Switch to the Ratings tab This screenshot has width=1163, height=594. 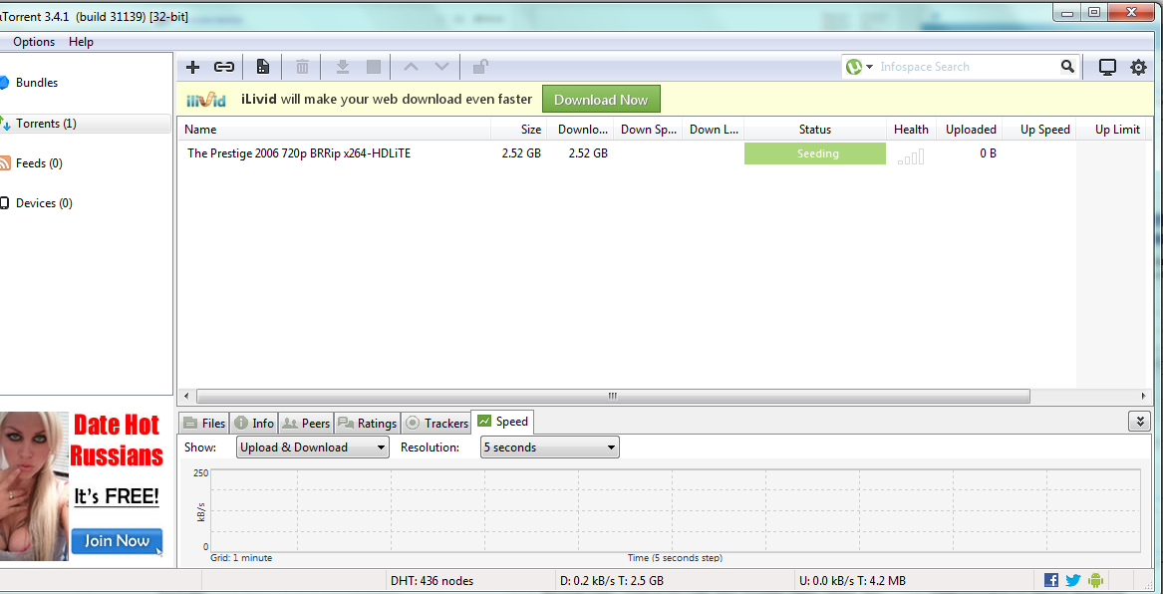point(367,424)
